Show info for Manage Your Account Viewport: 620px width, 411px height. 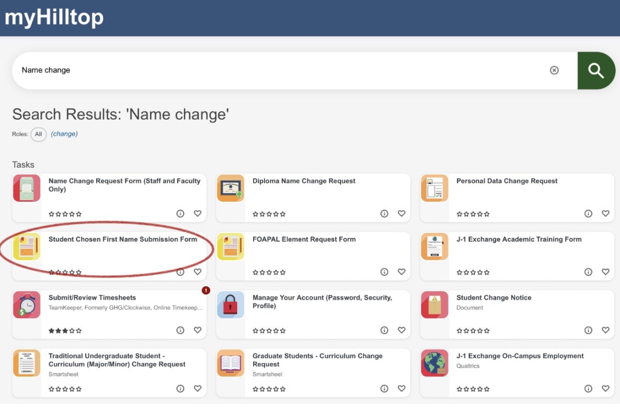(x=384, y=330)
